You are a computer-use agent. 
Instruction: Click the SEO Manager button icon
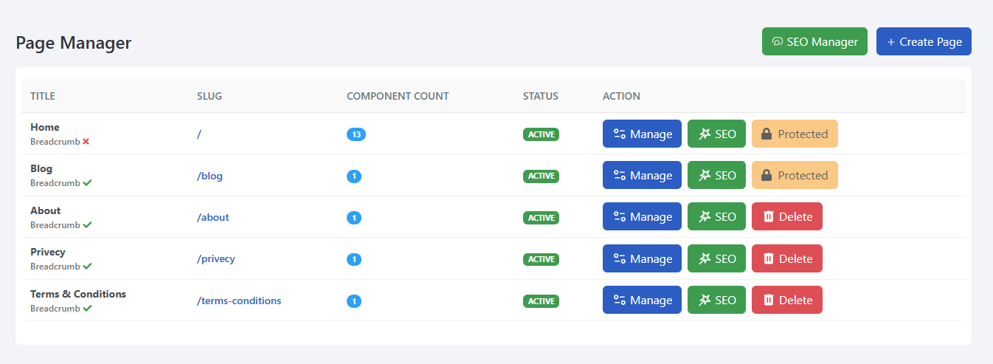(777, 42)
